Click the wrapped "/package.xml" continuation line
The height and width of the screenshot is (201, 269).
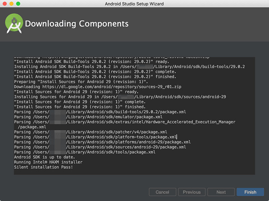[32, 127]
